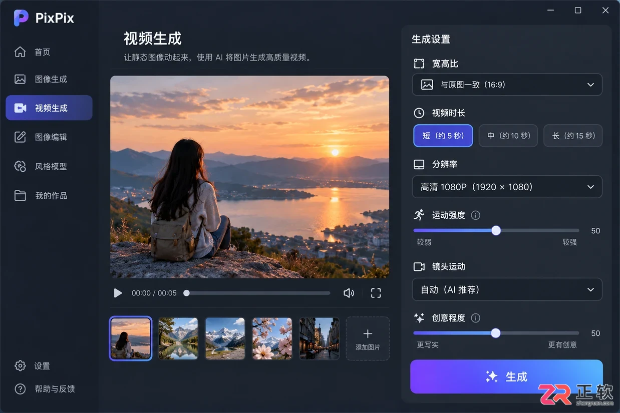The image size is (620, 413).
Task: Select the sunset girl thumbnail
Action: pos(130,338)
